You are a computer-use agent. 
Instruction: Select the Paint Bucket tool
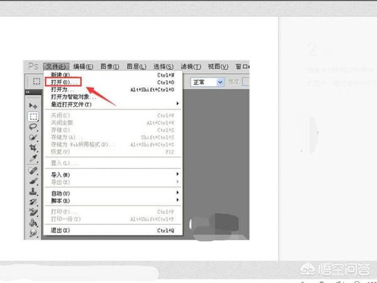click(33, 223)
